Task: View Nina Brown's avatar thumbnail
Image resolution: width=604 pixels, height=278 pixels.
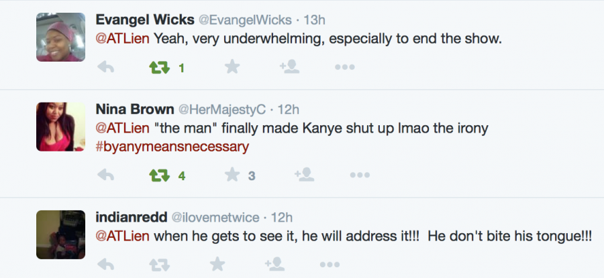Action: click(x=60, y=127)
